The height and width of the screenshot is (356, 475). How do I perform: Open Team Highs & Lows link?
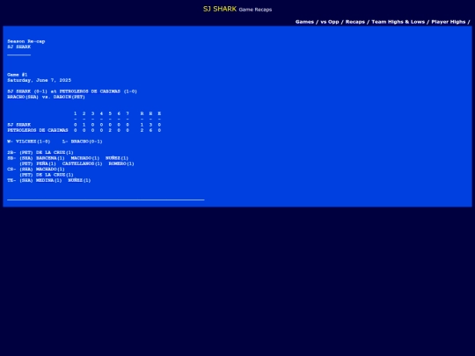398,22
